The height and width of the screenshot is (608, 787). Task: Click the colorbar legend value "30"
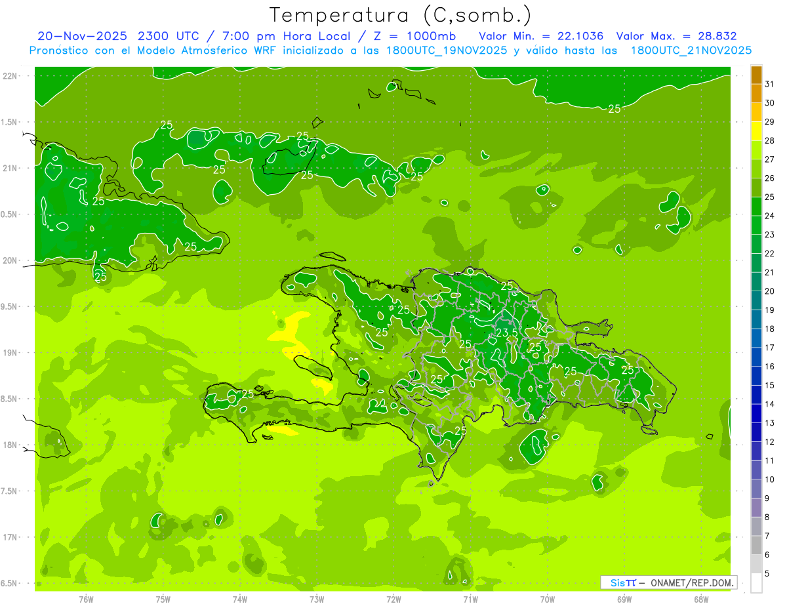(x=770, y=103)
